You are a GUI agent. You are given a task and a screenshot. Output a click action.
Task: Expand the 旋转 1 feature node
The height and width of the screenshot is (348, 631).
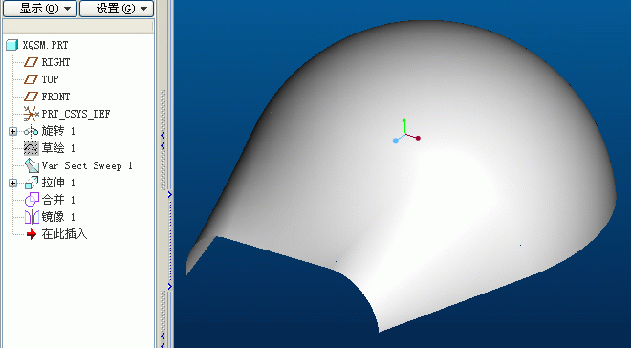point(12,131)
